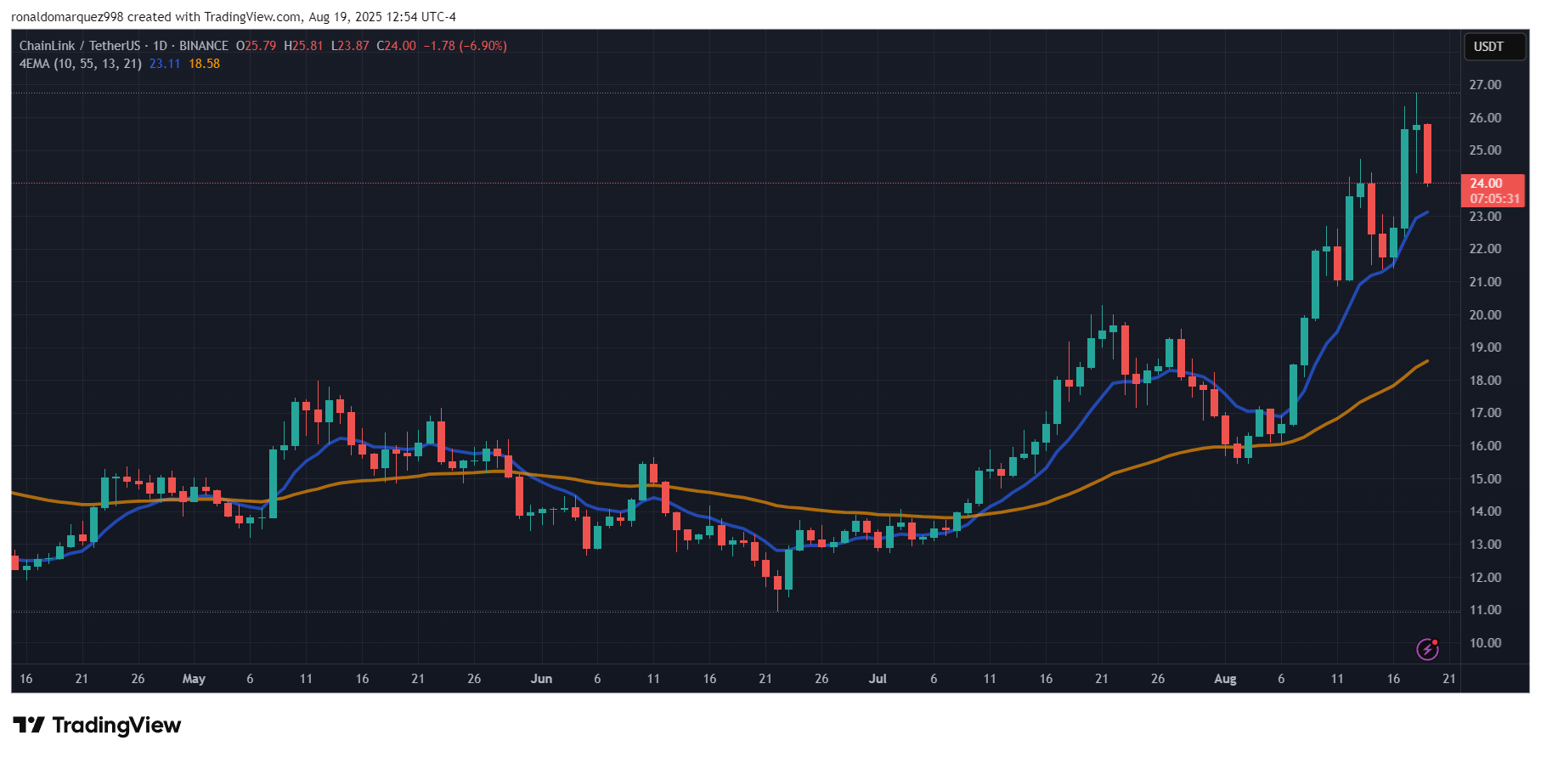Viewport: 1541px width, 757px height.
Task: Click the 27.00 price axis label
Action: point(1485,85)
